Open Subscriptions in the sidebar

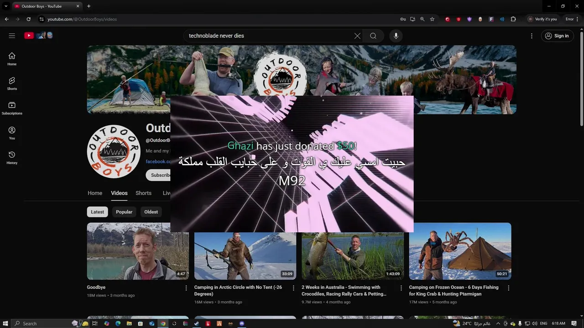pyautogui.click(x=12, y=108)
